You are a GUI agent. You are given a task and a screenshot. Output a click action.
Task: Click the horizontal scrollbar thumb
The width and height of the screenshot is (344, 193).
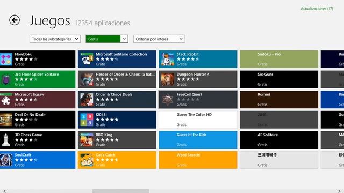point(120,191)
